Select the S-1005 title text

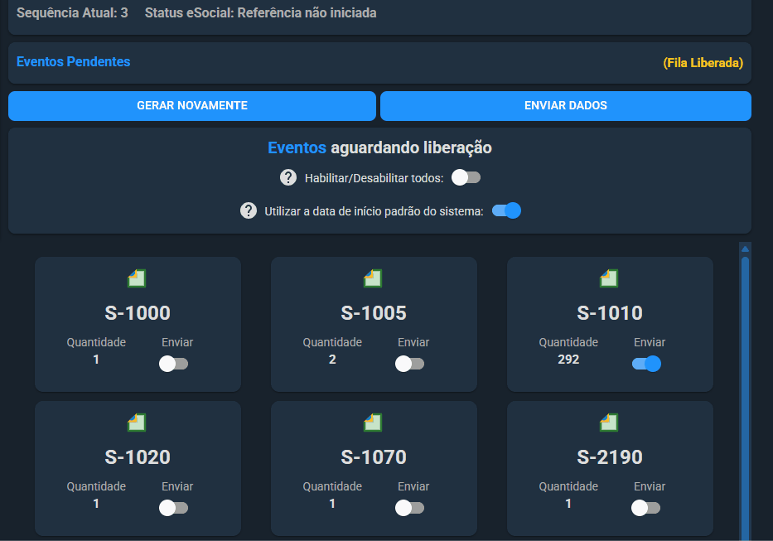[374, 313]
